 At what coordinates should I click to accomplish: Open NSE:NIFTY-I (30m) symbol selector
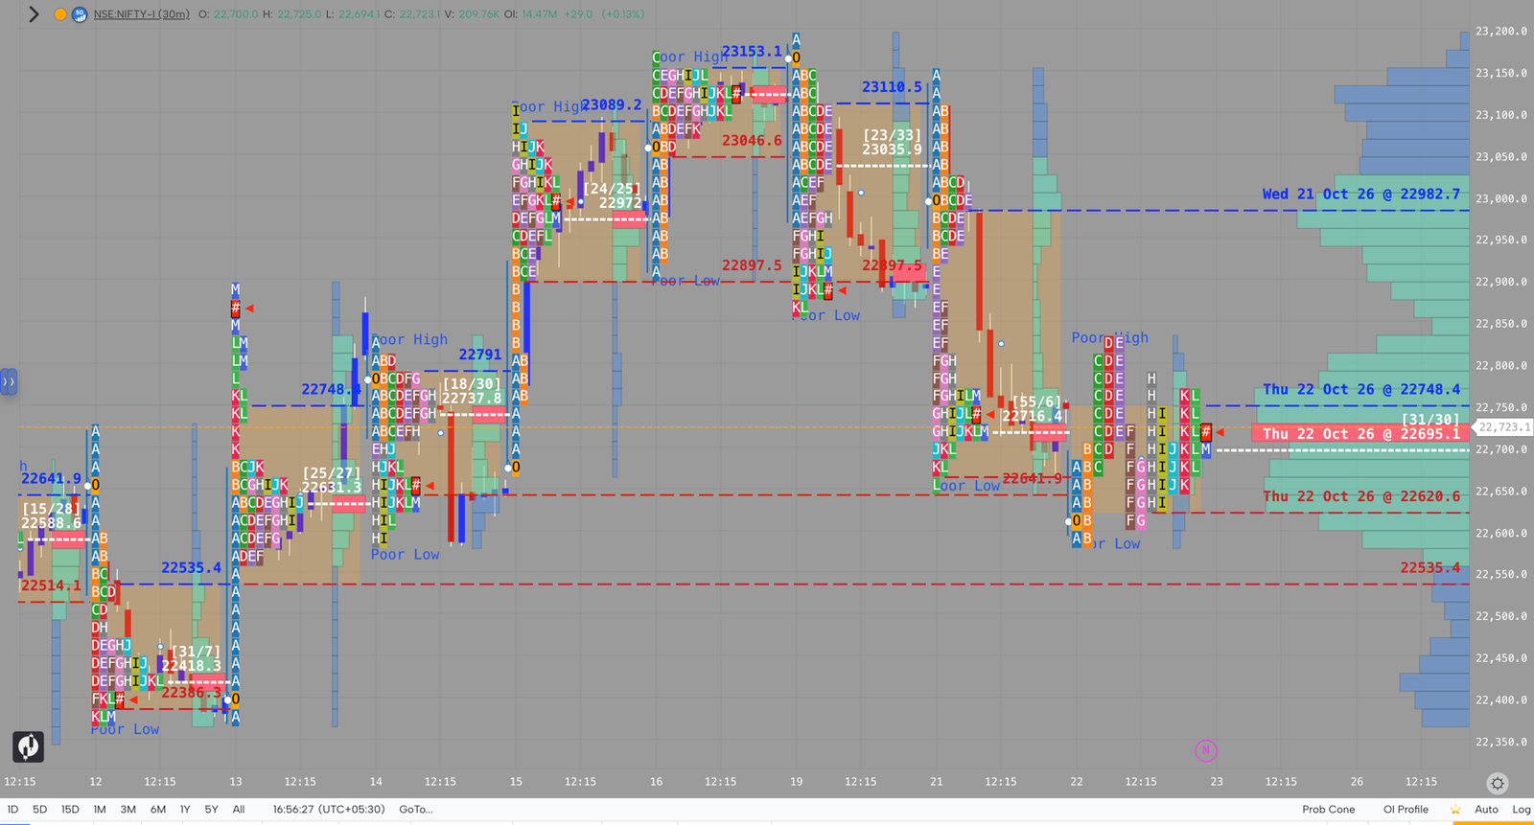[141, 14]
